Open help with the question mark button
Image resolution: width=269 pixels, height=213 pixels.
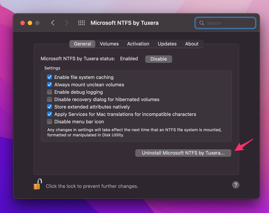(236, 185)
